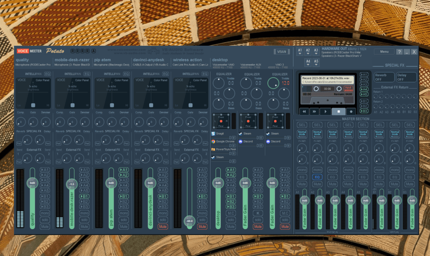This screenshot has height=256, width=430.
Task: Click the 12.0 treble value on VAIO 3
Action: tap(285, 83)
